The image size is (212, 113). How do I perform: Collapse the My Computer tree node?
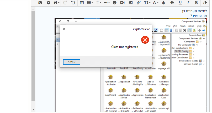coord(197,45)
